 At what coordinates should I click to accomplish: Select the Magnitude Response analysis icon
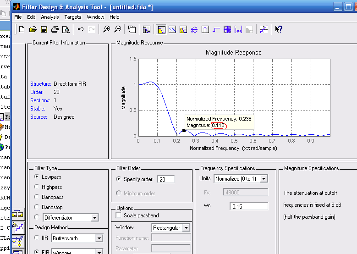tap(161, 29)
